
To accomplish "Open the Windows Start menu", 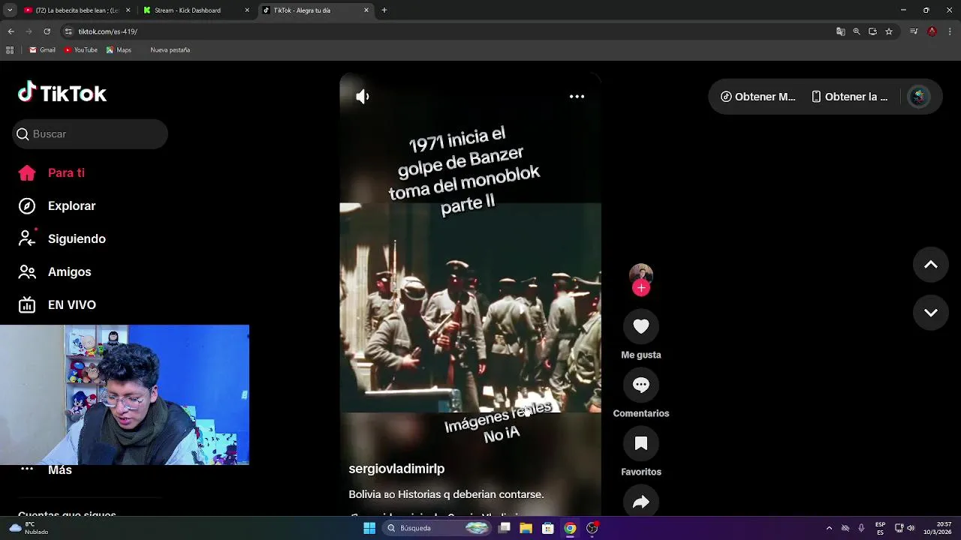I will point(369,528).
